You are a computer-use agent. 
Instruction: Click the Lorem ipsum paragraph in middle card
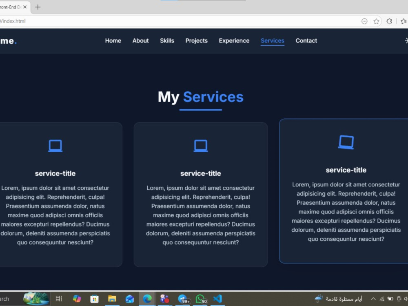pos(201,215)
